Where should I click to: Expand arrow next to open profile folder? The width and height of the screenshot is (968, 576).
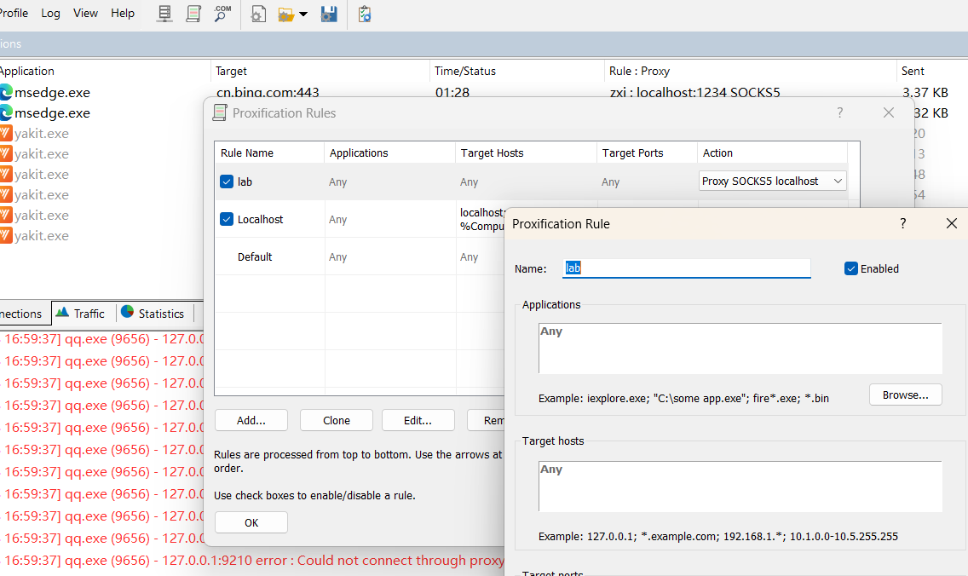[x=303, y=14]
